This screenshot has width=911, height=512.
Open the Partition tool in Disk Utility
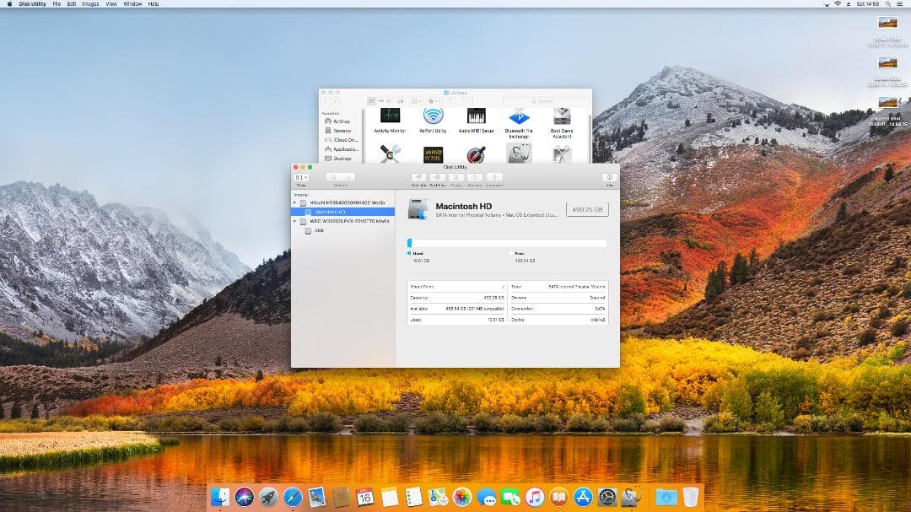[438, 177]
